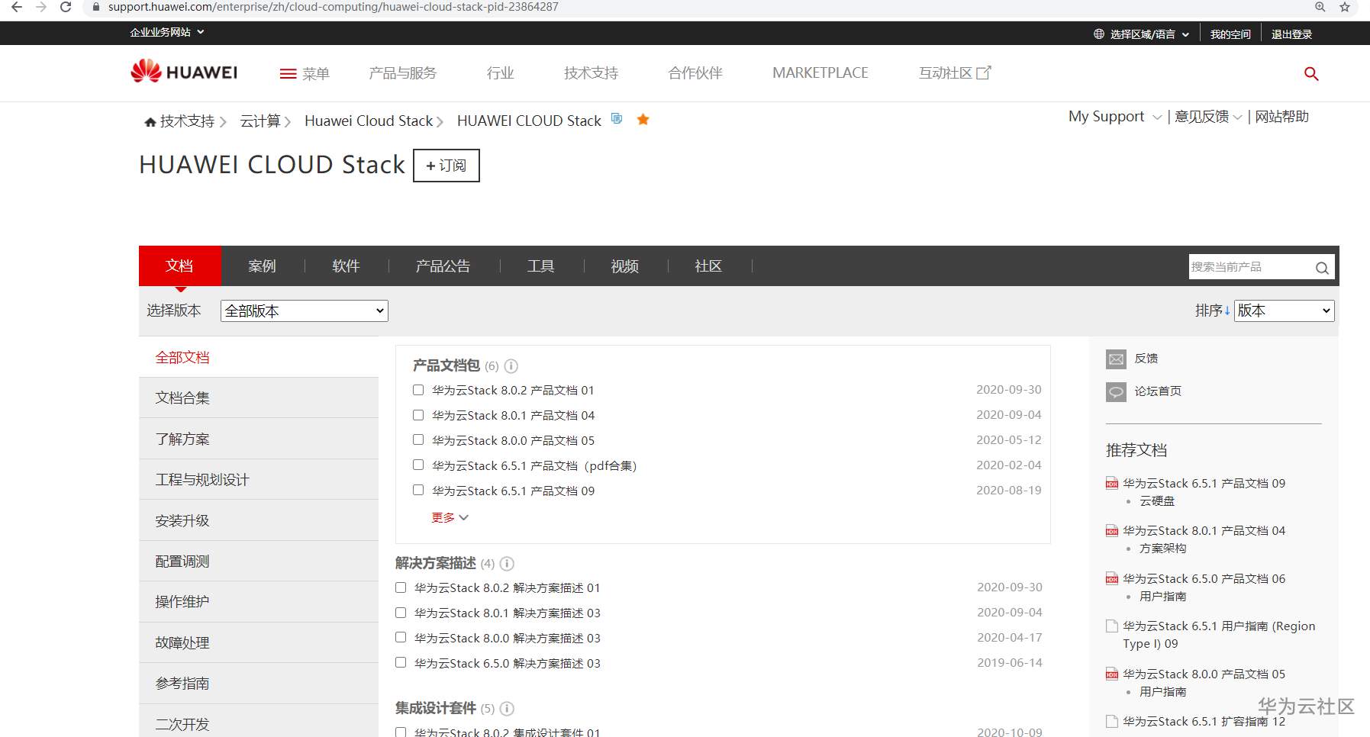
Task: Click the + 订阅 subscribe button
Action: coord(446,166)
